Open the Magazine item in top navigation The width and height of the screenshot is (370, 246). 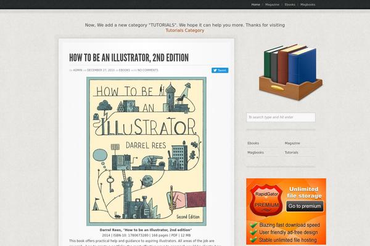(x=272, y=4)
